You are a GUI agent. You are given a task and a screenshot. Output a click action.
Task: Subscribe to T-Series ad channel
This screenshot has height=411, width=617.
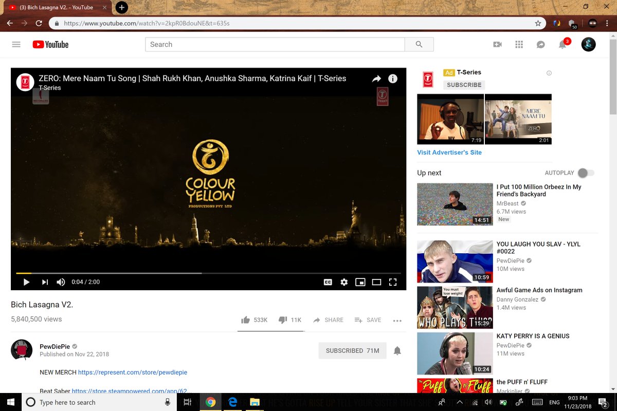464,85
